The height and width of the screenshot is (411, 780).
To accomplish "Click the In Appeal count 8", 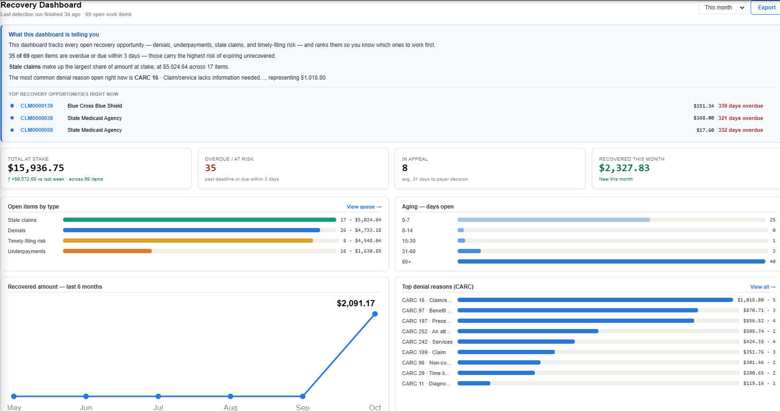I will 405,168.
